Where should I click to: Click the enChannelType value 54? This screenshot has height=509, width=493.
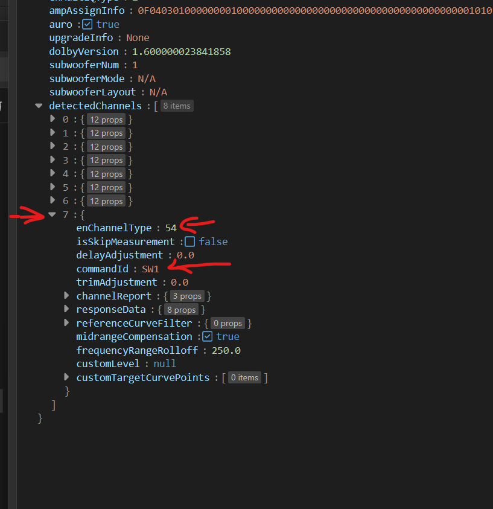(171, 228)
